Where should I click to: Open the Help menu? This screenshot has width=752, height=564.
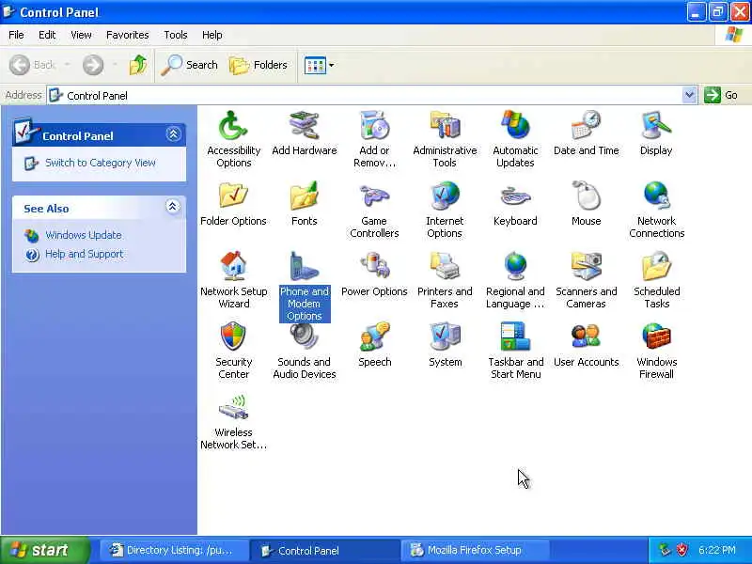pos(212,35)
